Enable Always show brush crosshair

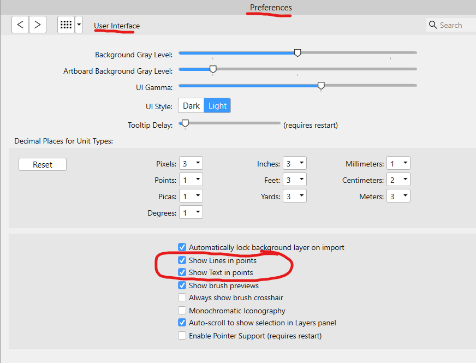pyautogui.click(x=182, y=298)
